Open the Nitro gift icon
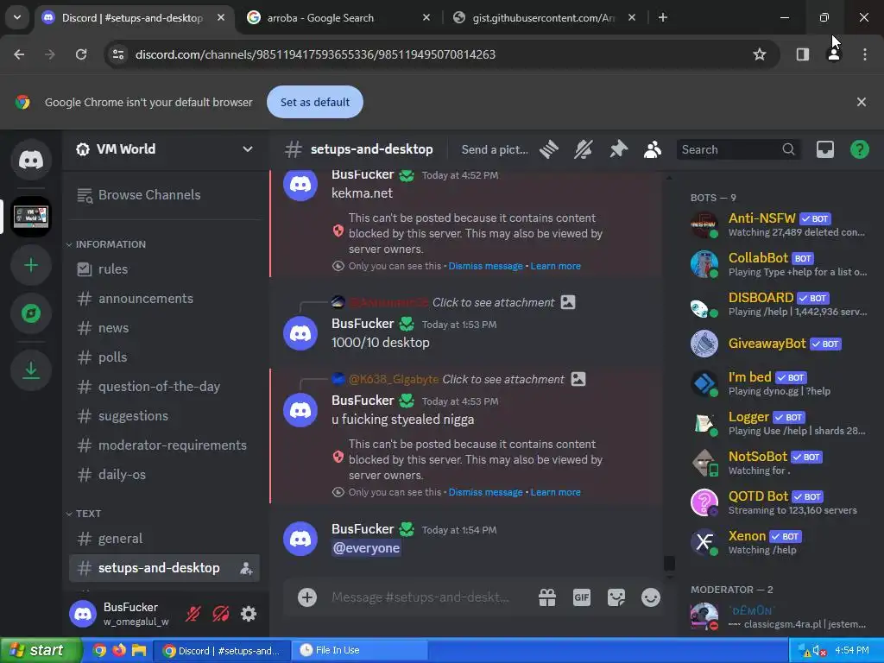 (546, 597)
